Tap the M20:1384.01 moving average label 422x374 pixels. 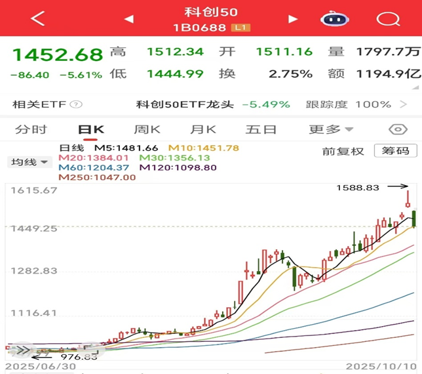click(94, 157)
